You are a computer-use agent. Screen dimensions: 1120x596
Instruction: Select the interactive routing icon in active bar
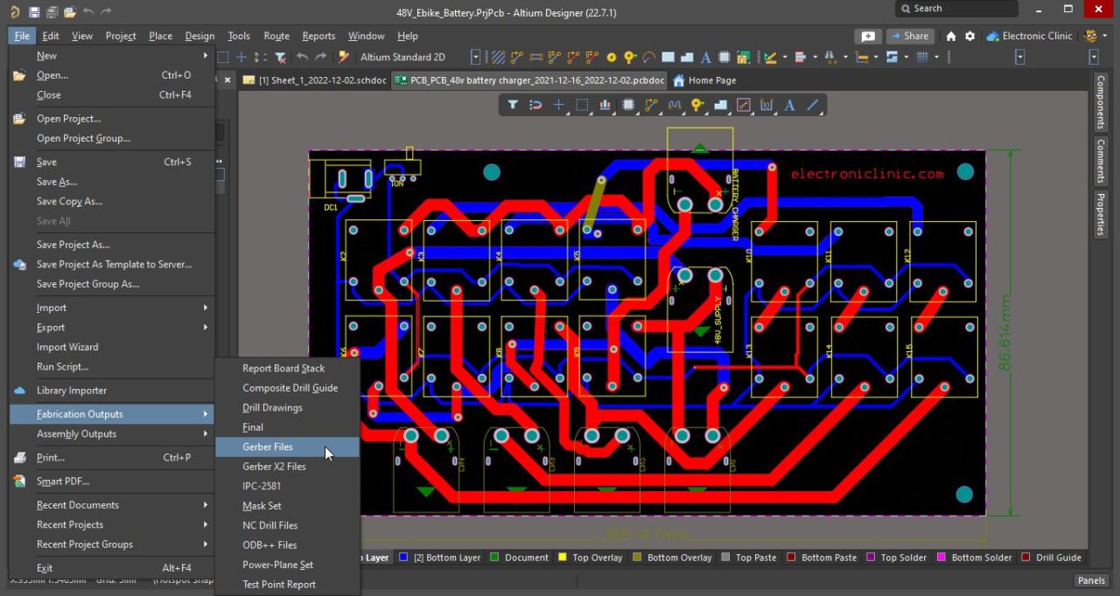click(x=651, y=105)
